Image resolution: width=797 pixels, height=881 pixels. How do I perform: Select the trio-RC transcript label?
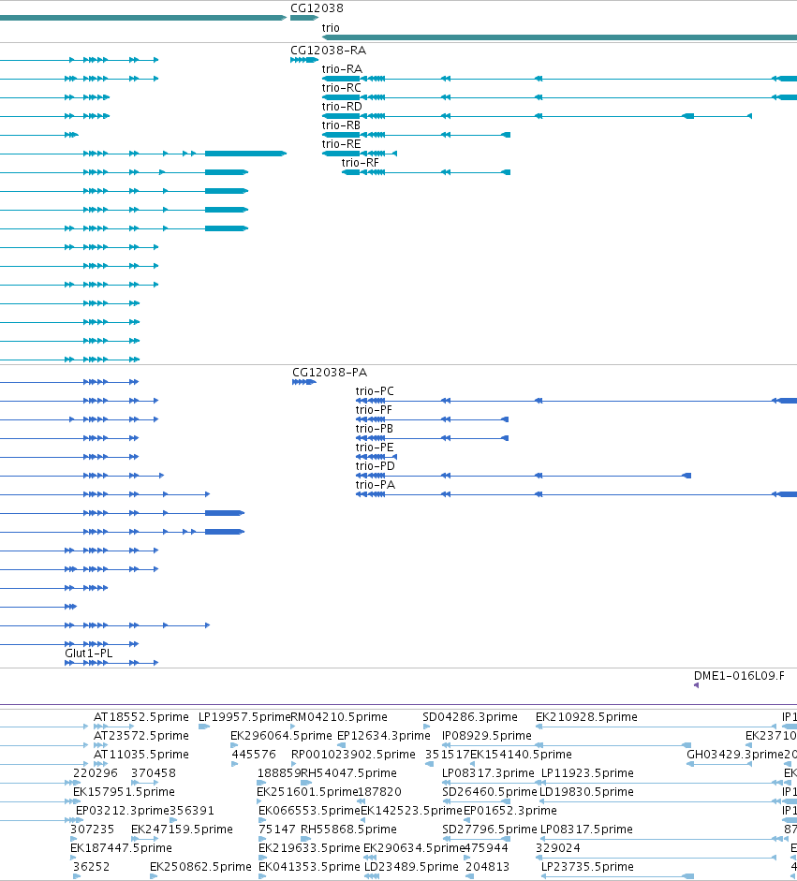click(341, 88)
